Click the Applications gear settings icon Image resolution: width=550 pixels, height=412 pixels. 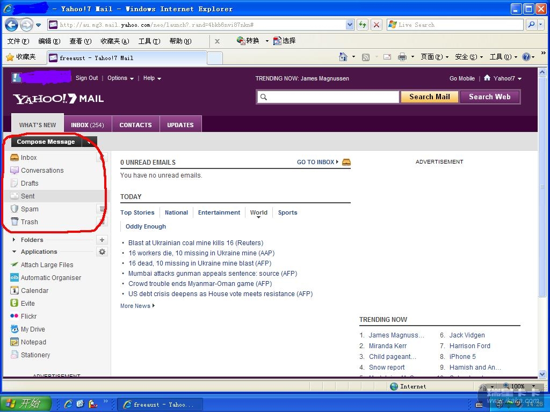(102, 252)
